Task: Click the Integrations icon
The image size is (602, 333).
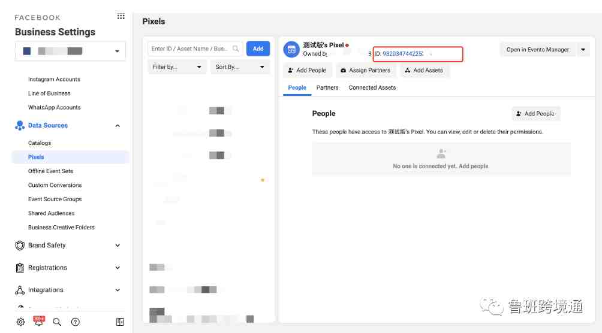Action: (20, 290)
